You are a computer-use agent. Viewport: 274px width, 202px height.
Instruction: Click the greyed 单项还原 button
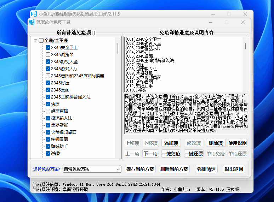pyautogui.click(x=238, y=154)
